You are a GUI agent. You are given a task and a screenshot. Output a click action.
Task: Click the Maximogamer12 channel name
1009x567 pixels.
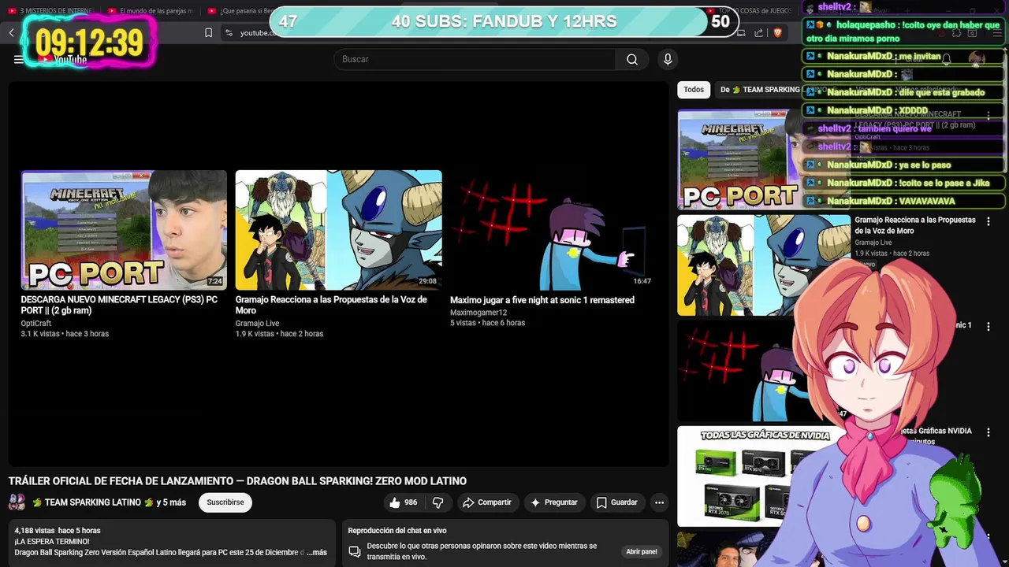pos(478,313)
